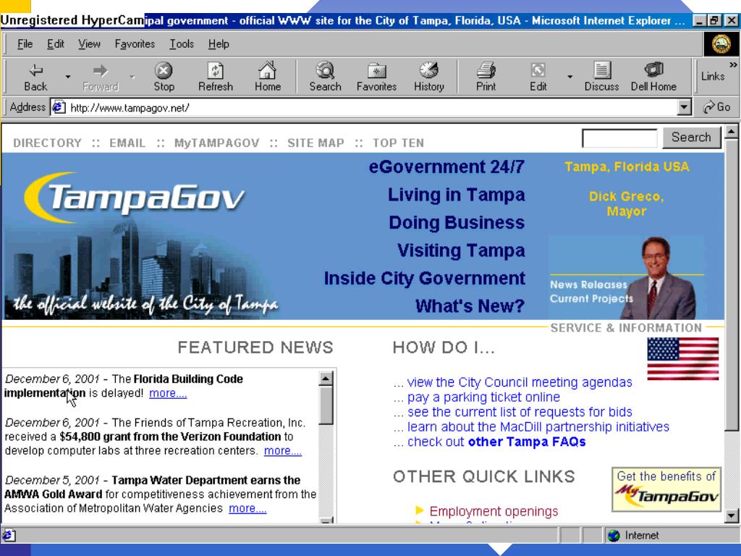This screenshot has width=741, height=556.
Task: Click the Go button beside the address bar
Action: coord(716,107)
